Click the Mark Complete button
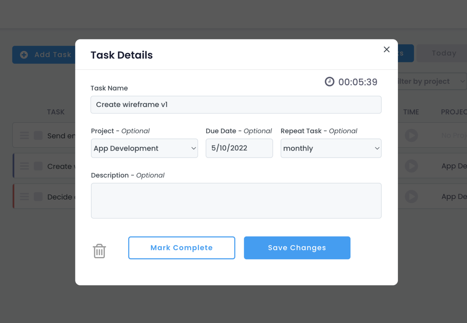 click(182, 248)
